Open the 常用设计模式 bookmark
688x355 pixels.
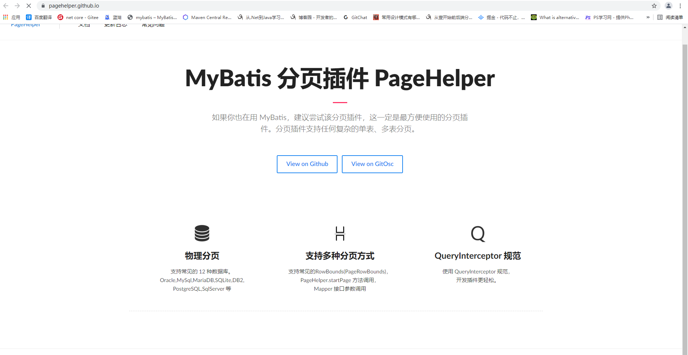[396, 17]
